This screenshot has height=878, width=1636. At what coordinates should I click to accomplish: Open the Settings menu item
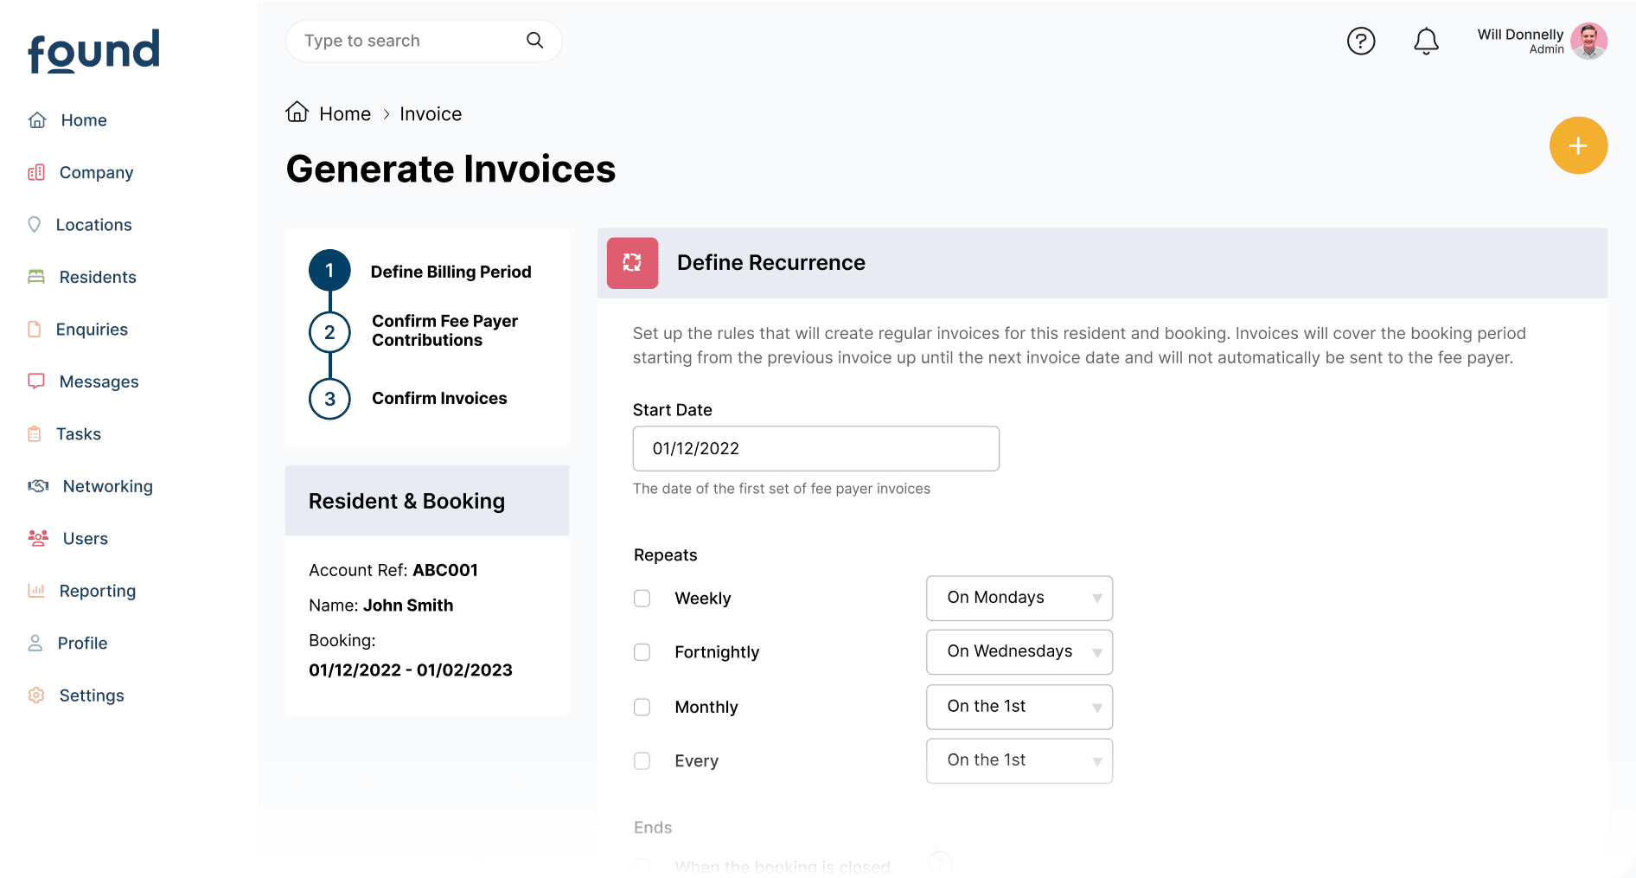[91, 695]
